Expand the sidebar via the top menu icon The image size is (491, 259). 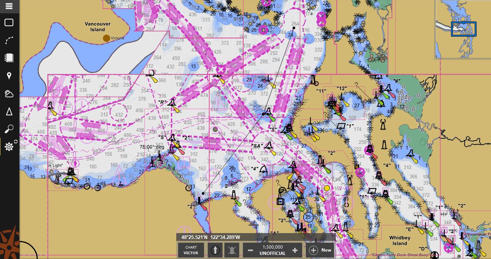pos(9,6)
